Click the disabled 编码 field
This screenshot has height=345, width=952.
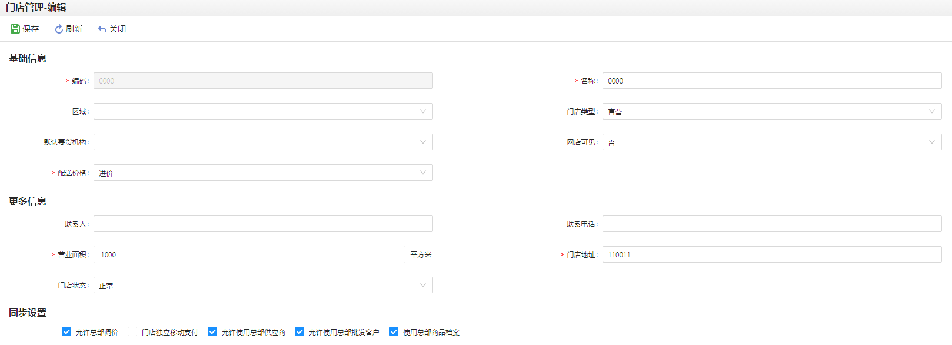coord(263,81)
